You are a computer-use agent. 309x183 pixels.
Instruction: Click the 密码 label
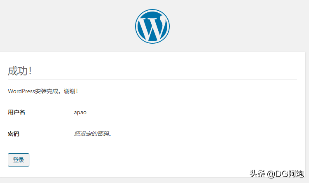tap(13, 134)
